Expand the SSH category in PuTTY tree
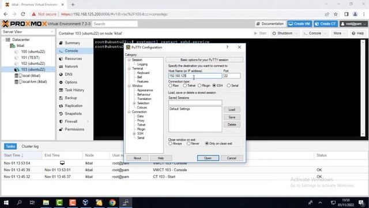This screenshot has height=208, width=369. (x=134, y=133)
